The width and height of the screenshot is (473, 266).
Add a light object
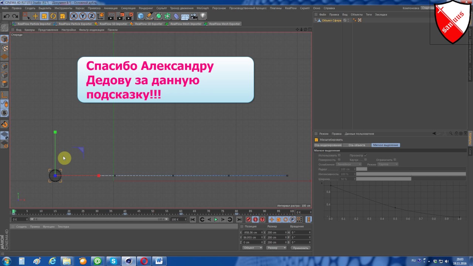(203, 16)
